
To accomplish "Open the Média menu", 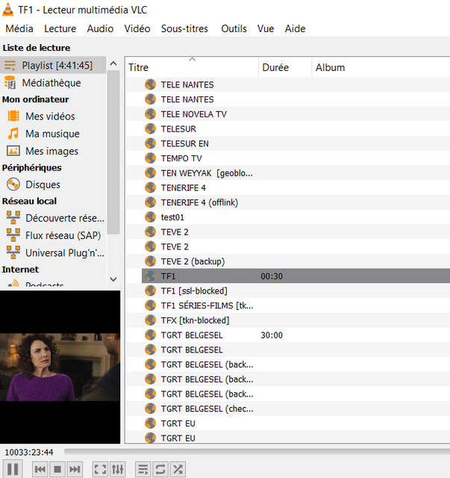I will 19,28.
